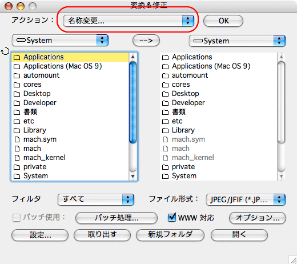Select the Developer folder icon in left list
Image resolution: width=297 pixels, height=264 pixels.
click(17, 103)
